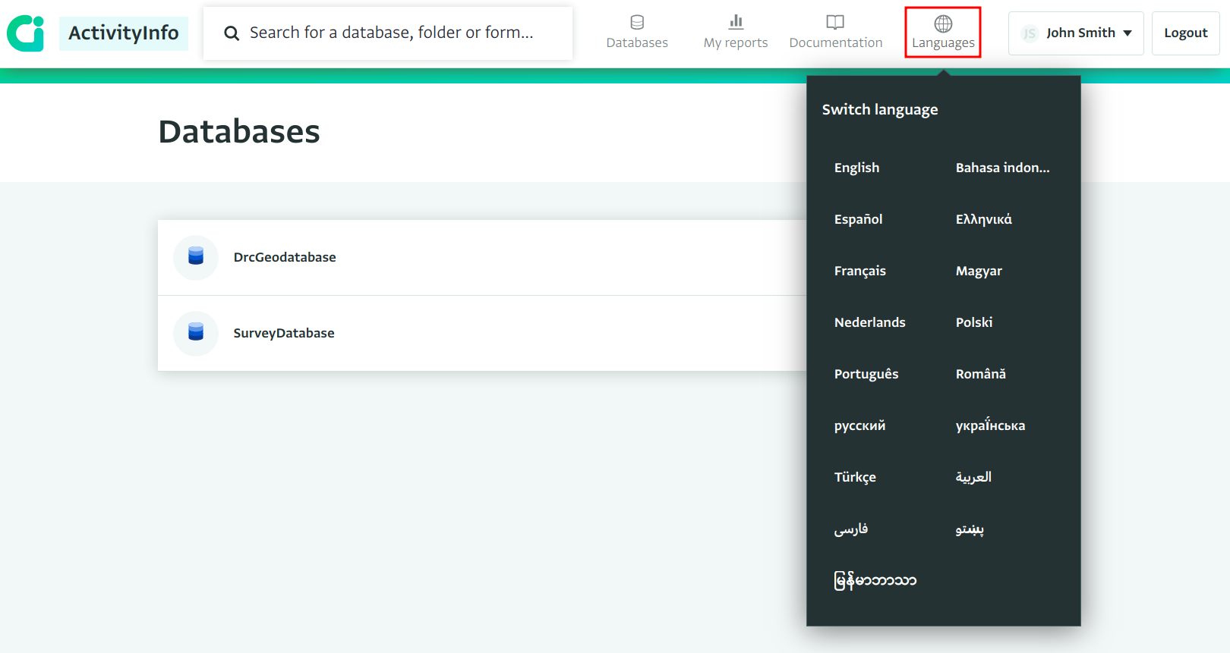
Task: Switch language to Bahasa Indonesia
Action: [1002, 168]
